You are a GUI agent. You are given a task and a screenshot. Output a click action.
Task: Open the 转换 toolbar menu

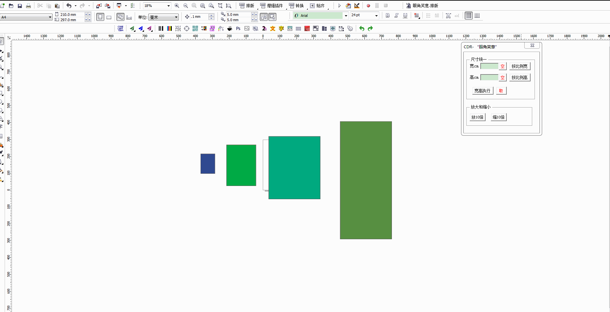click(x=297, y=6)
